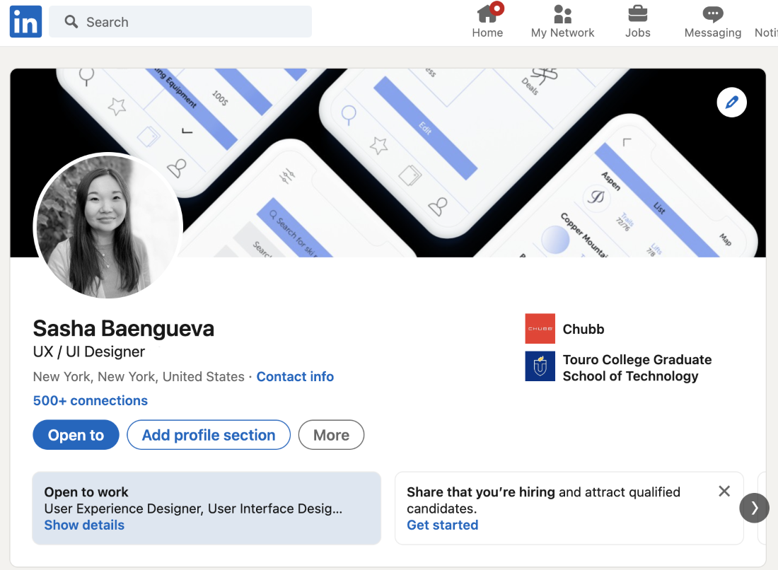The image size is (778, 570).
Task: Dismiss the hiring suggestion card
Action: click(724, 492)
